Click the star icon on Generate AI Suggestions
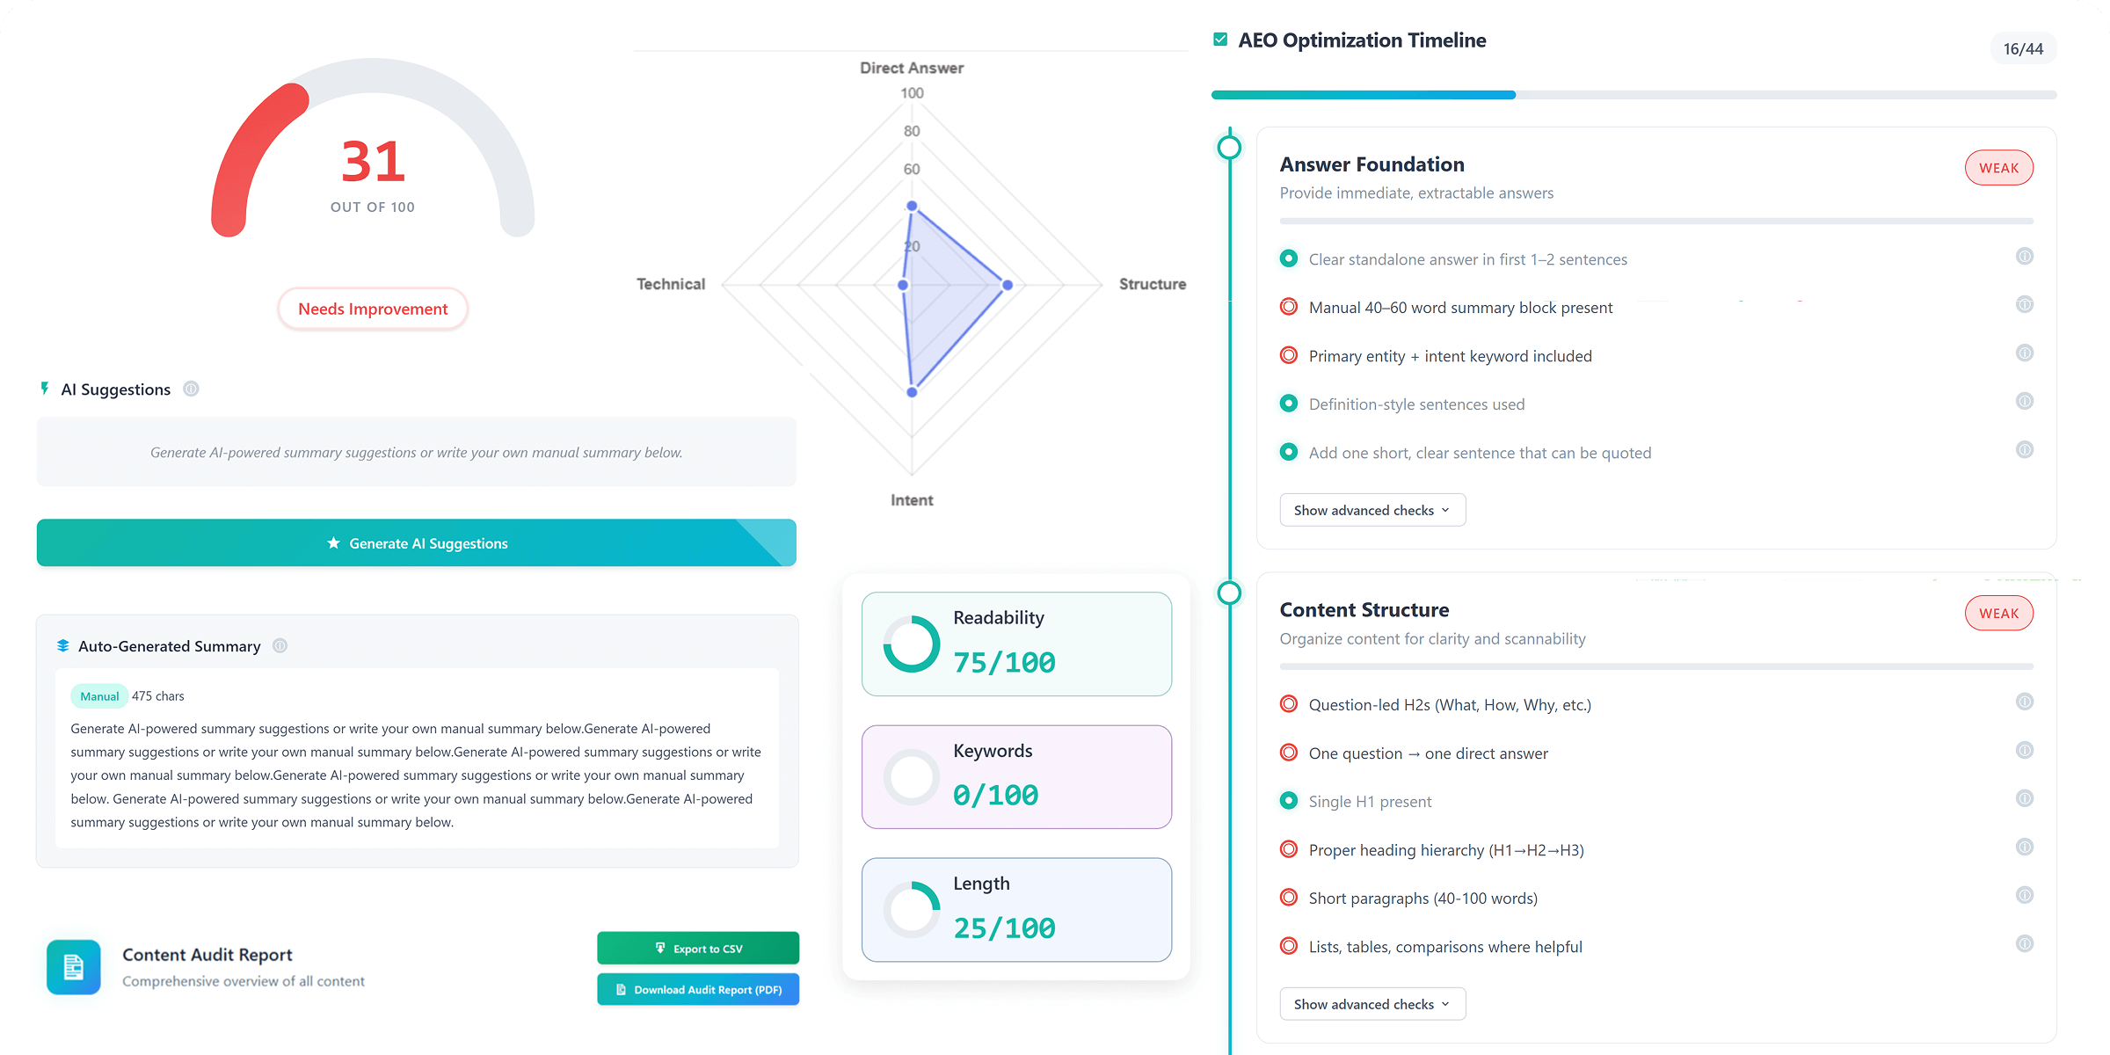This screenshot has height=1055, width=2110. coord(333,542)
